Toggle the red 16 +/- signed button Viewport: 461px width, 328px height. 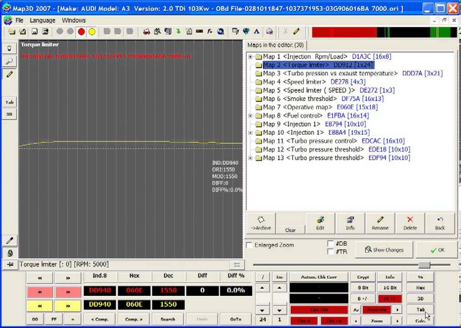pyautogui.click(x=390, y=298)
